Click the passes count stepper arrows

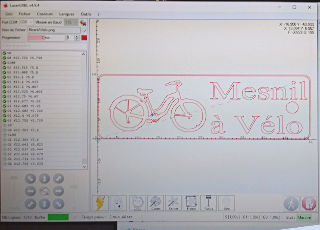[x=77, y=38]
